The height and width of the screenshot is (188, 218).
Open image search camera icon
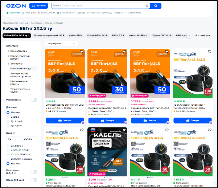(147, 6)
